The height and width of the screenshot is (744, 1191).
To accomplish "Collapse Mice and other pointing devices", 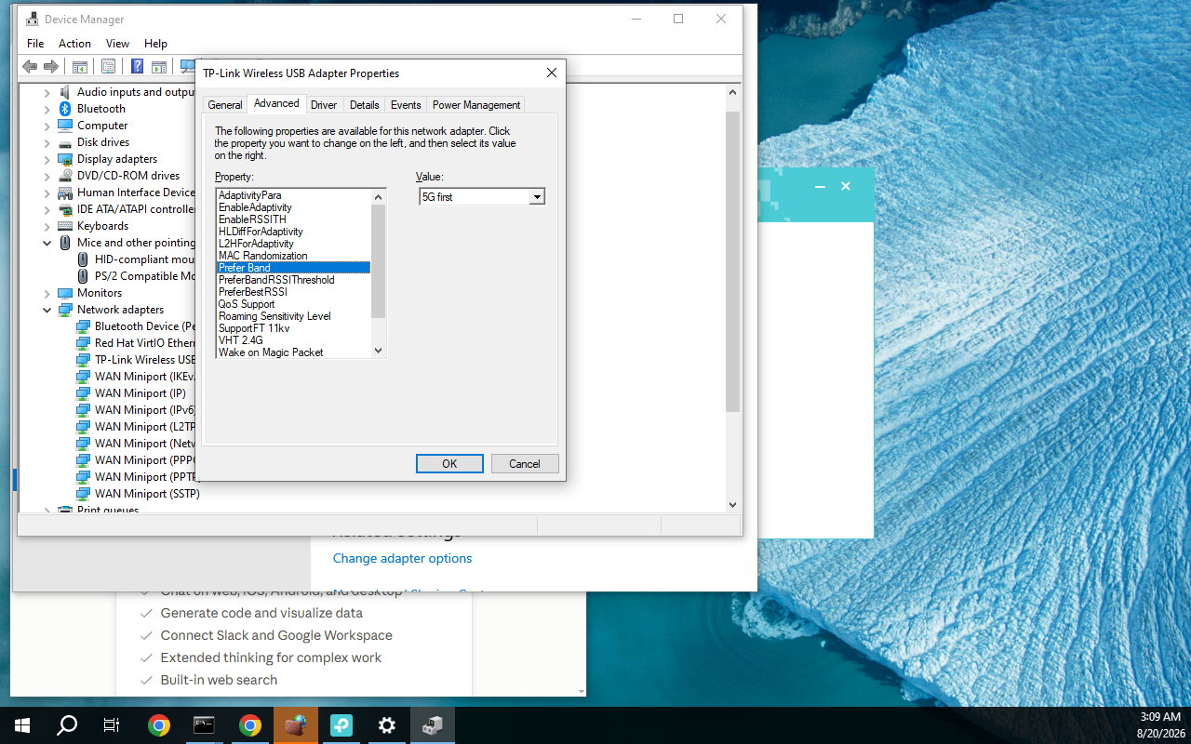I will tap(47, 243).
